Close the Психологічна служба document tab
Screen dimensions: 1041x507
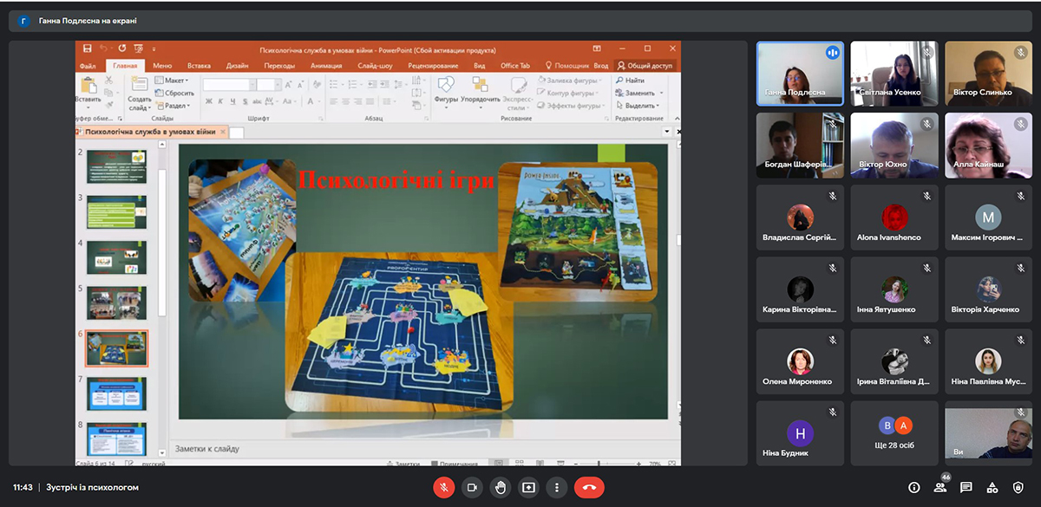[223, 132]
